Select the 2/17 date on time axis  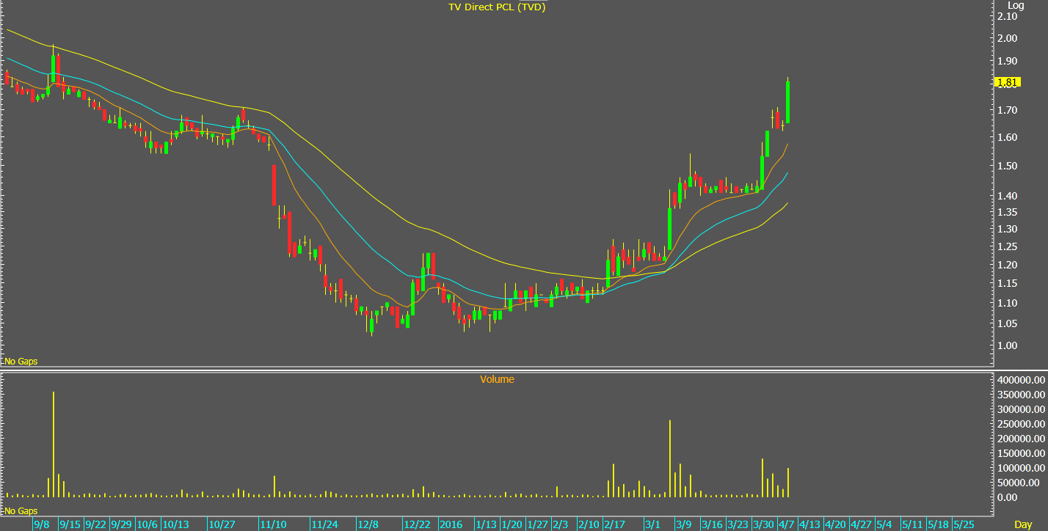614,524
